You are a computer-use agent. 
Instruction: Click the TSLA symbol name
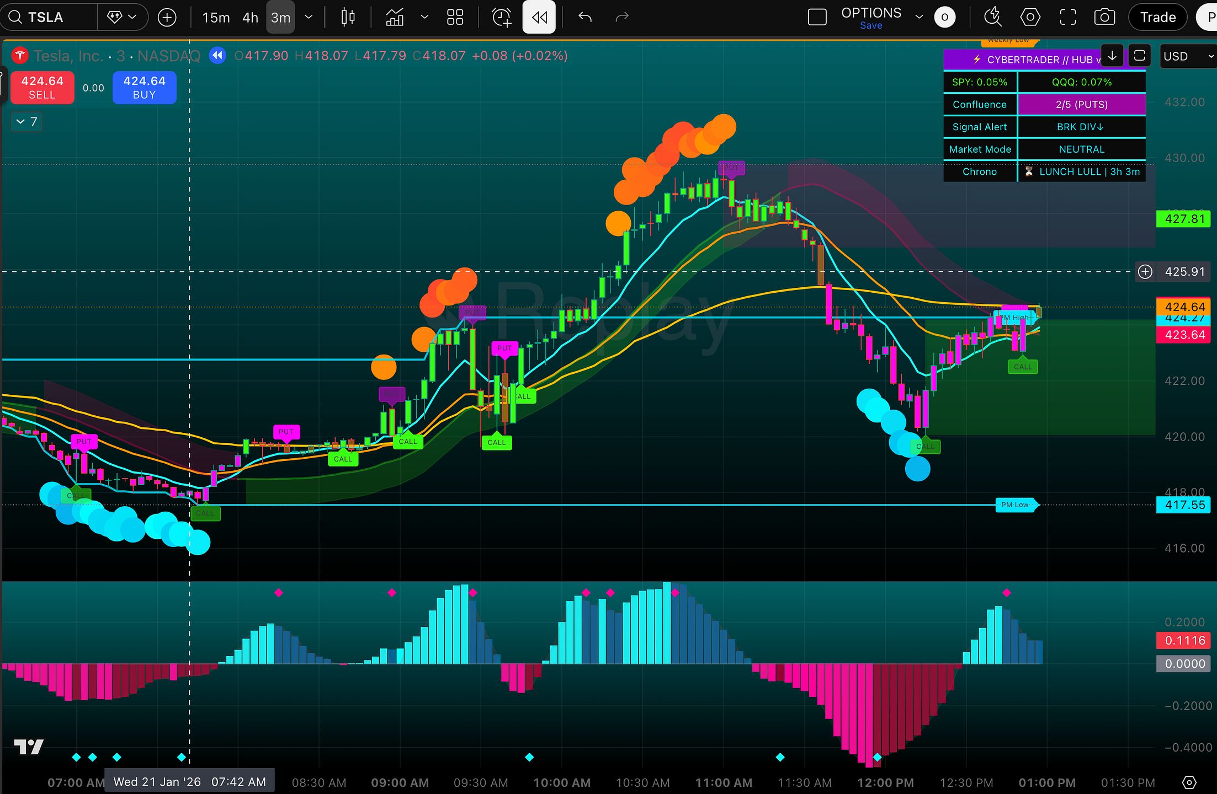tap(46, 18)
